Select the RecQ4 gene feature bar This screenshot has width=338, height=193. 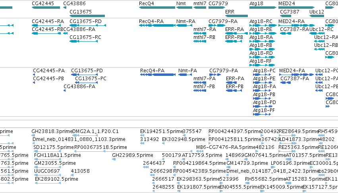[157, 8]
